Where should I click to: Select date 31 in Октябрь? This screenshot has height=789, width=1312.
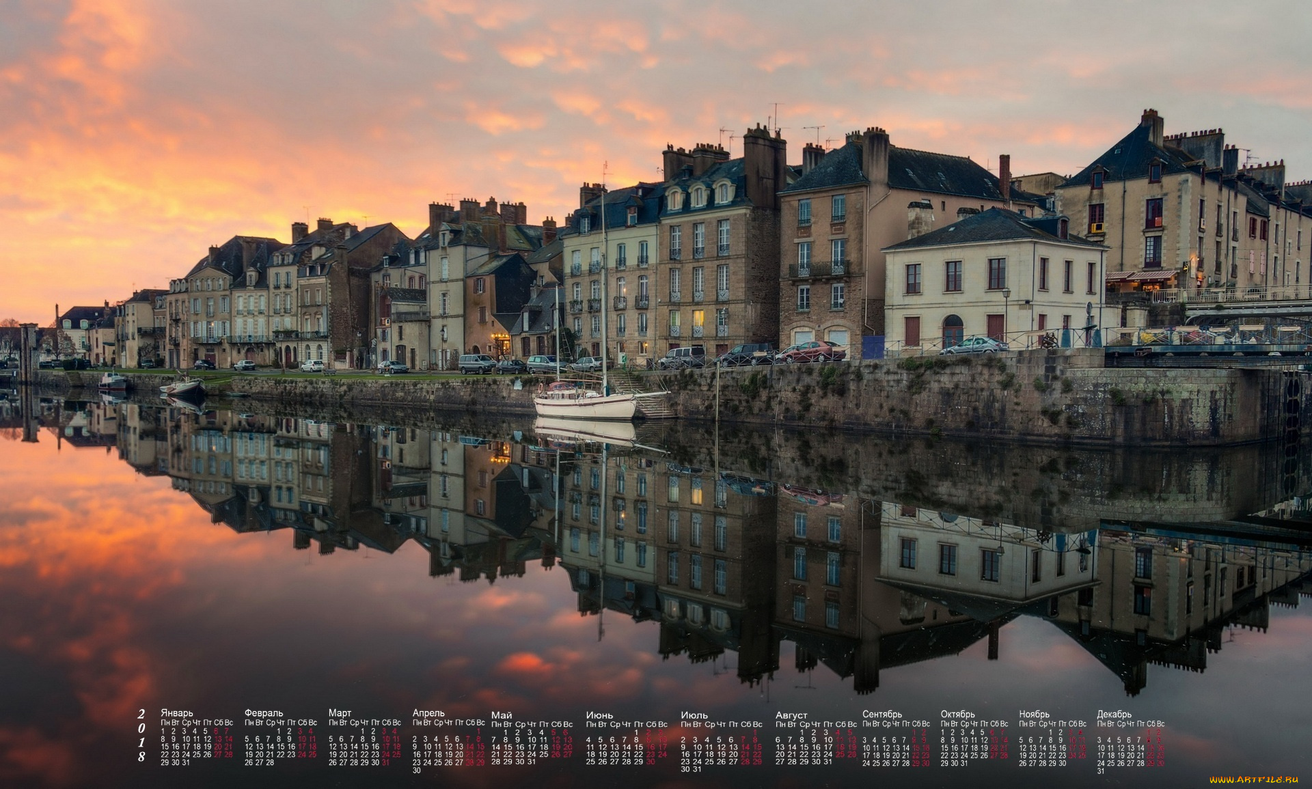tap(963, 762)
